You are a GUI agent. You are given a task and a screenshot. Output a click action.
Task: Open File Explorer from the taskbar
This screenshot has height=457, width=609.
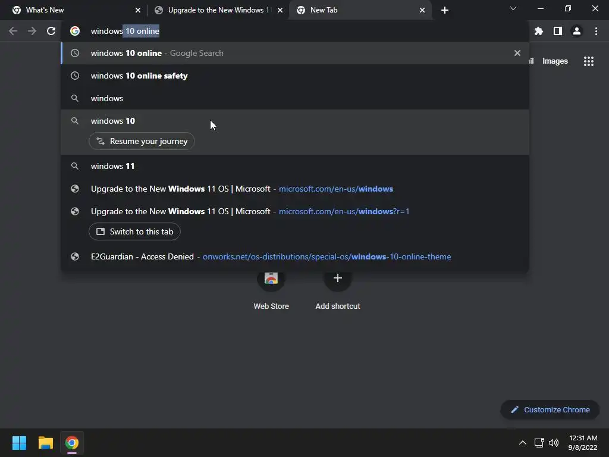tap(45, 443)
